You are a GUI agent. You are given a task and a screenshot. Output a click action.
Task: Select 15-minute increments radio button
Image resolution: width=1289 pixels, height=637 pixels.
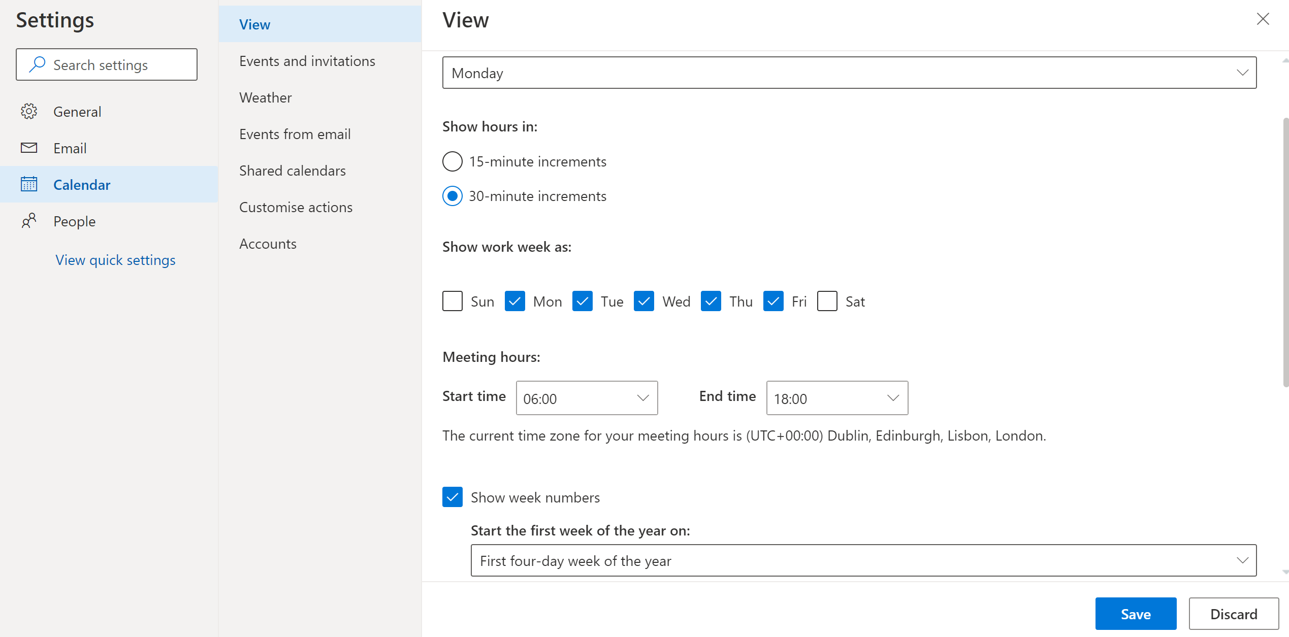pyautogui.click(x=453, y=161)
